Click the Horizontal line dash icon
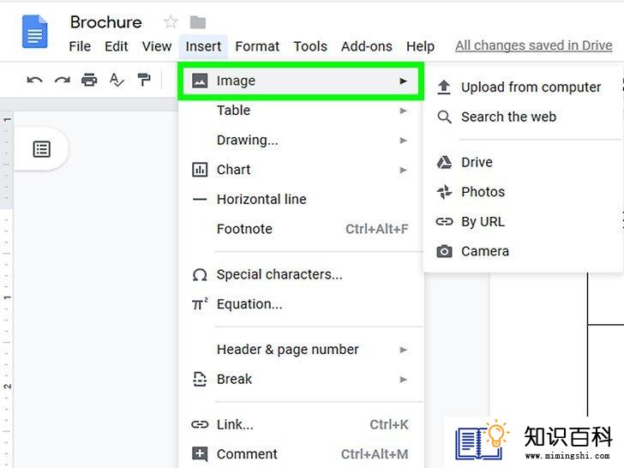 tap(200, 200)
